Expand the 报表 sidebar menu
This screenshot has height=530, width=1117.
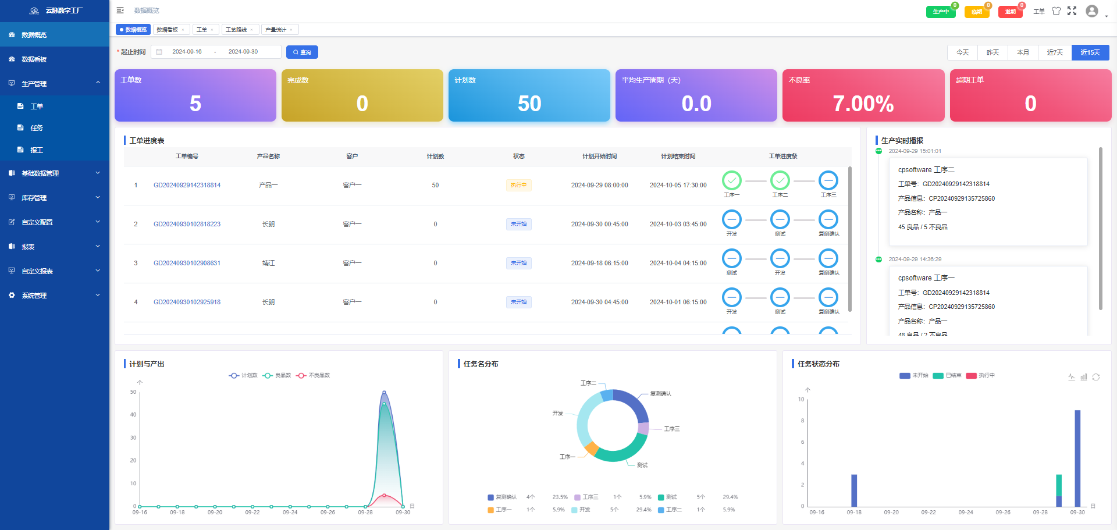coord(55,247)
